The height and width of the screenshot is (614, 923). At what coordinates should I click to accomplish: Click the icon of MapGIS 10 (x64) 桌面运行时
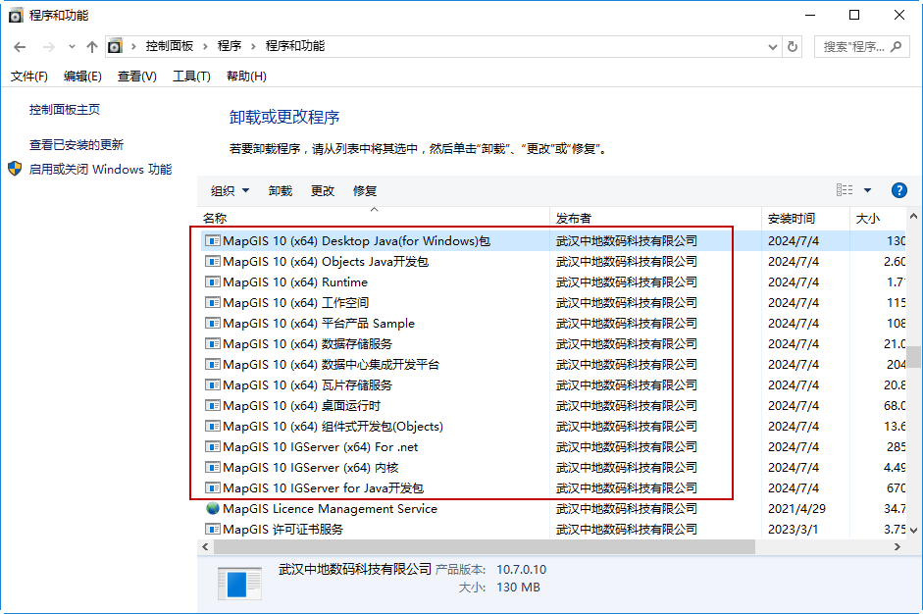(213, 405)
